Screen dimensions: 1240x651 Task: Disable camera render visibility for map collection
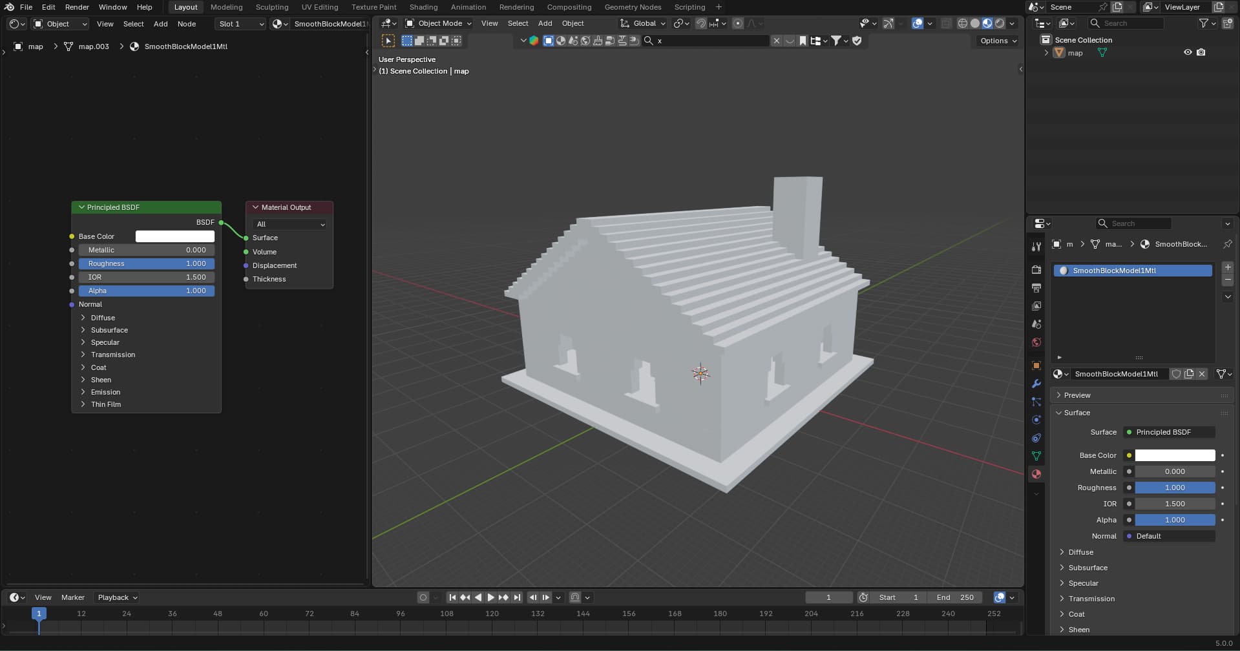1201,52
